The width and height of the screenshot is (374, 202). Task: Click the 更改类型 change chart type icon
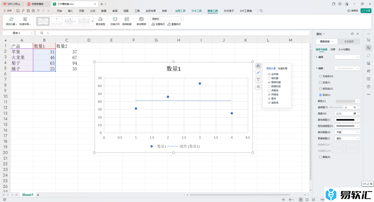coord(100,19)
